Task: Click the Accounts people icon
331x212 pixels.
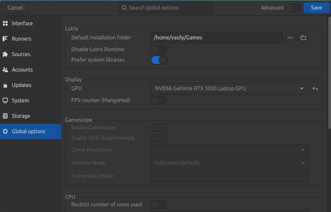Action: click(5, 70)
